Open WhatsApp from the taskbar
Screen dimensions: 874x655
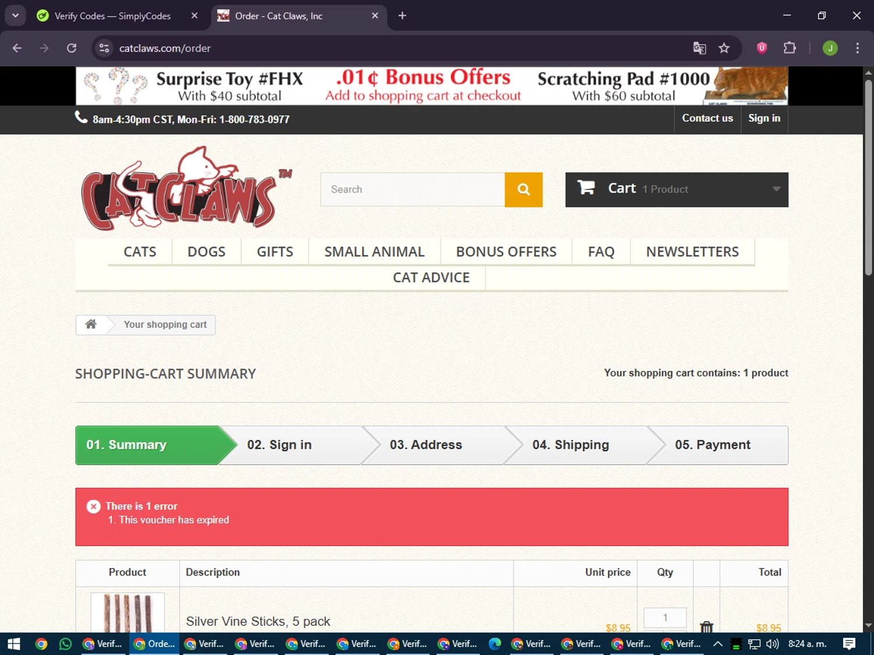[x=65, y=644]
